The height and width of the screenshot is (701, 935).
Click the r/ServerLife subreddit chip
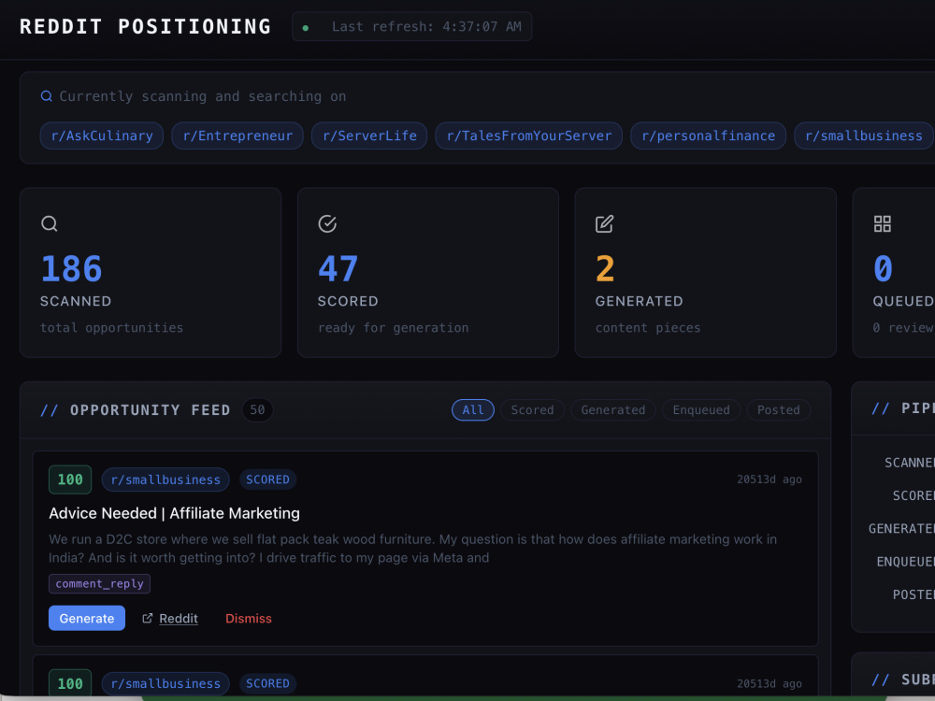[369, 136]
